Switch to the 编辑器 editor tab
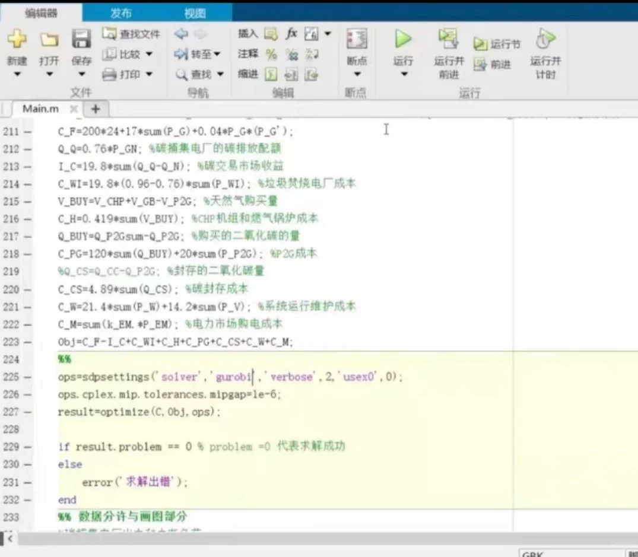This screenshot has height=557, width=638. tap(41, 13)
